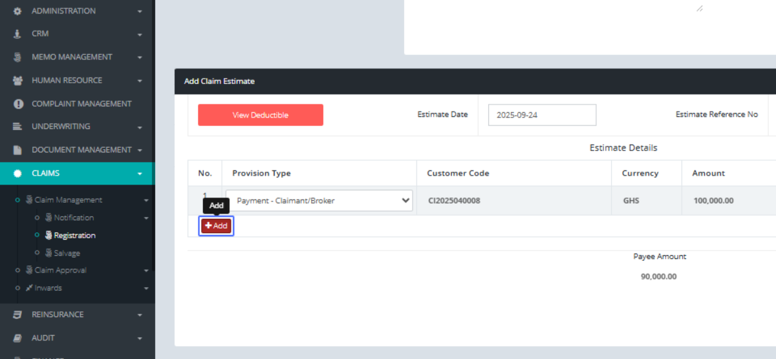Collapse the Claims menu section
This screenshot has height=359, width=776.
pyautogui.click(x=140, y=174)
